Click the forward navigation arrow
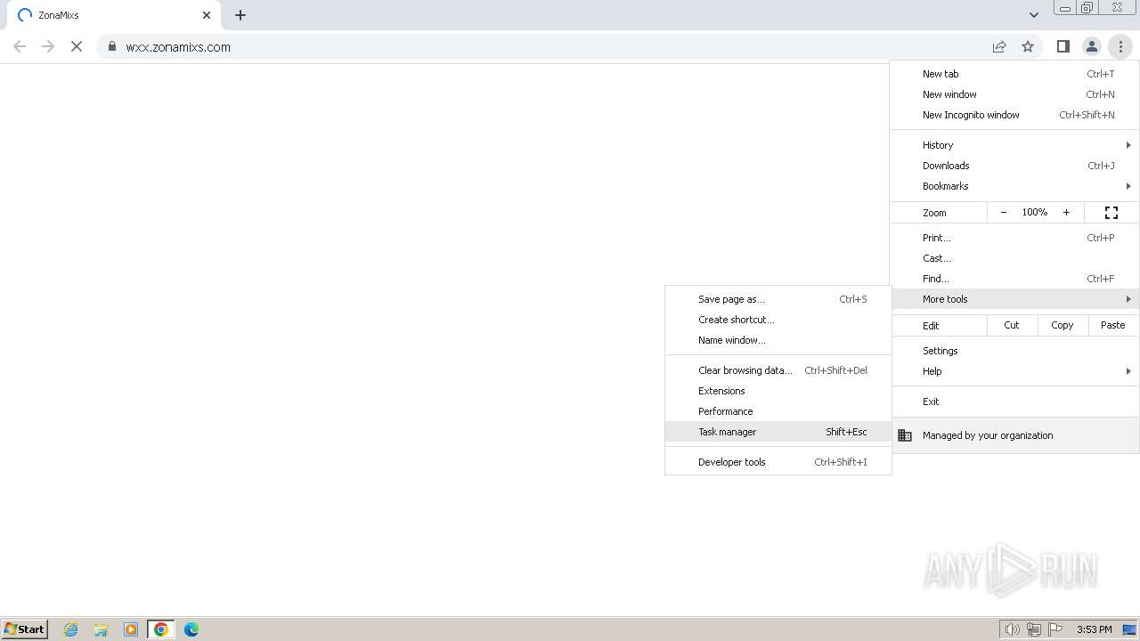Screen dimensions: 1140x641 tap(48, 46)
